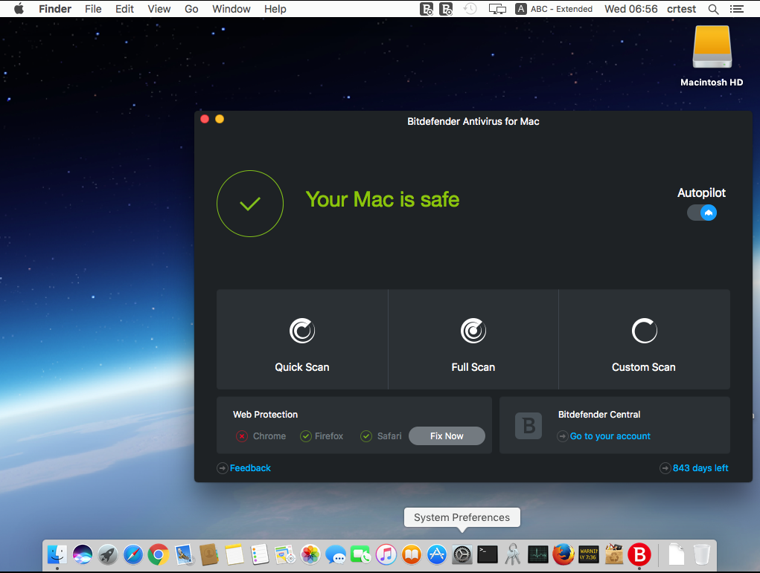Screen dimensions: 760x573
Task: Open Reminders in the Dock
Action: click(x=260, y=554)
